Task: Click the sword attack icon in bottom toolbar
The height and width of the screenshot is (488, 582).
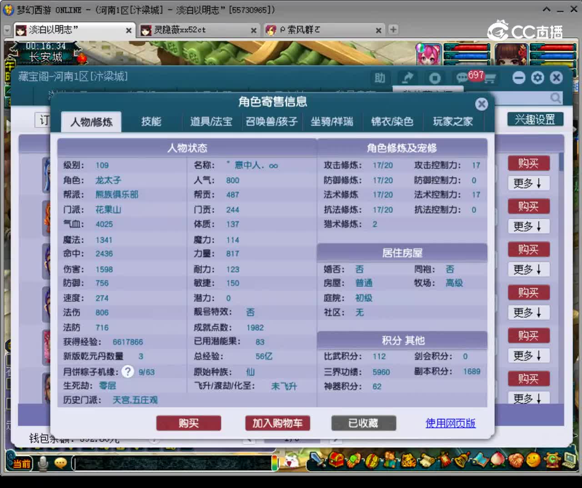Action: pyautogui.click(x=318, y=460)
